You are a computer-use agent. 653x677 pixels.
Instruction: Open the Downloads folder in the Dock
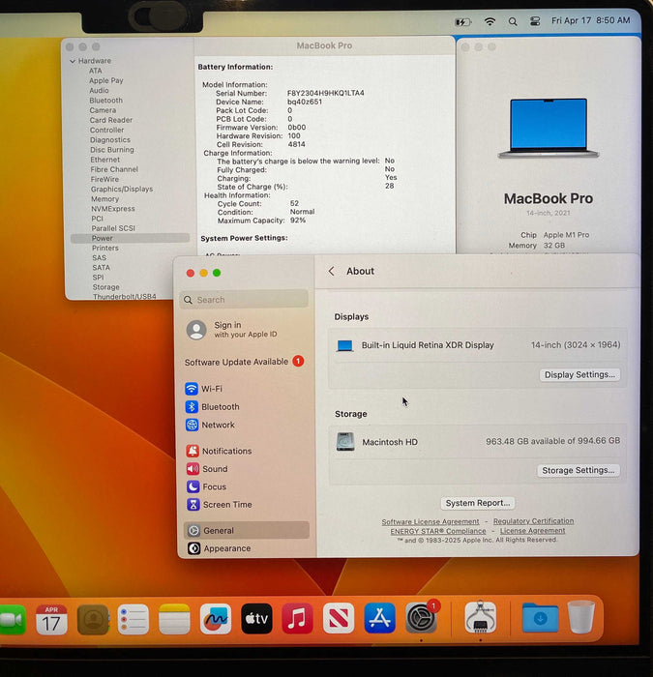(x=540, y=618)
